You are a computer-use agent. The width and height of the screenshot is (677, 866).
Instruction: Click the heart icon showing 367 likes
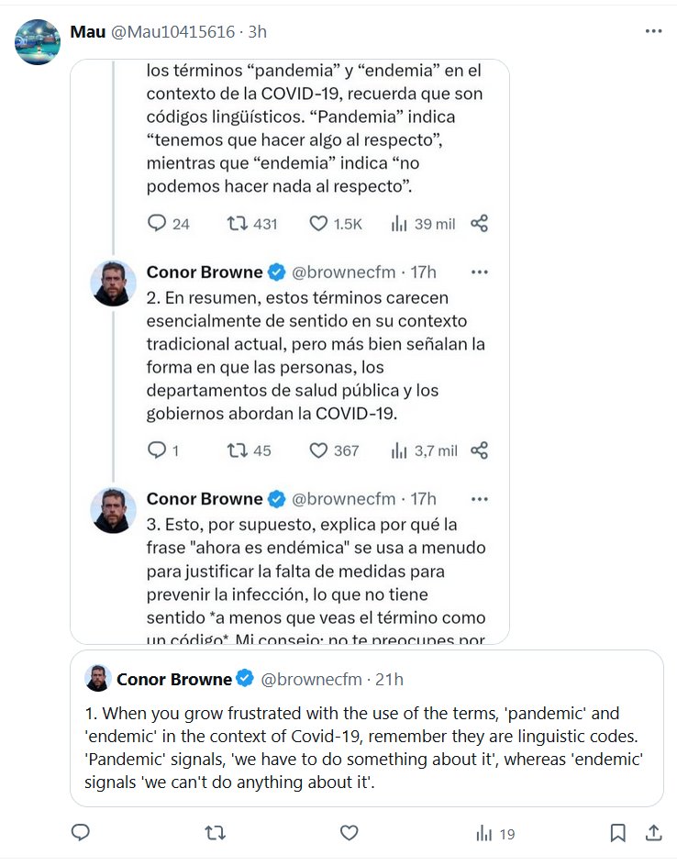[x=318, y=450]
